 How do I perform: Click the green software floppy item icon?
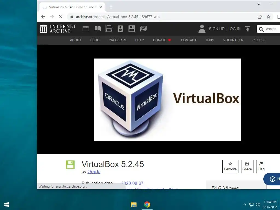(x=70, y=165)
